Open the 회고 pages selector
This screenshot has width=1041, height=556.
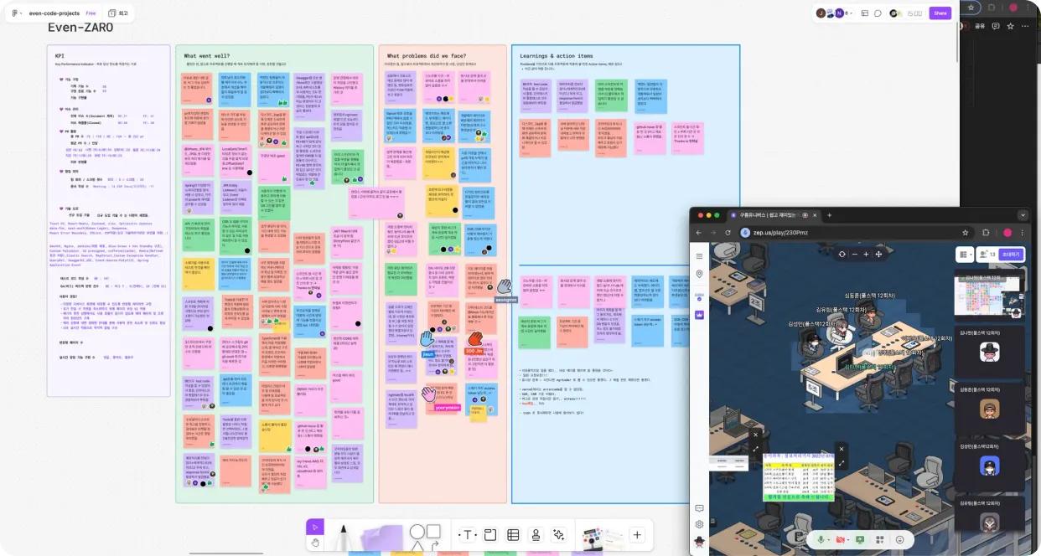[119, 13]
